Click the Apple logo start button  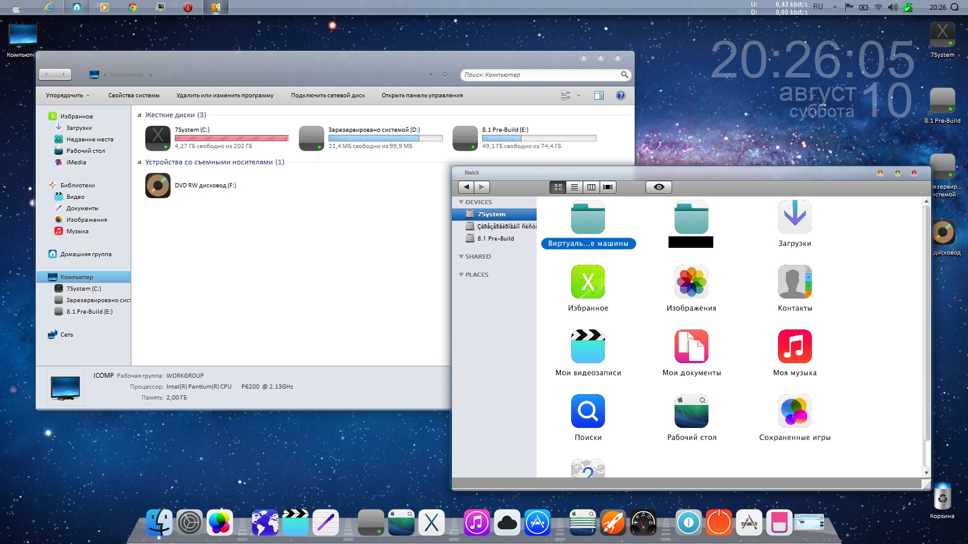click(x=16, y=8)
